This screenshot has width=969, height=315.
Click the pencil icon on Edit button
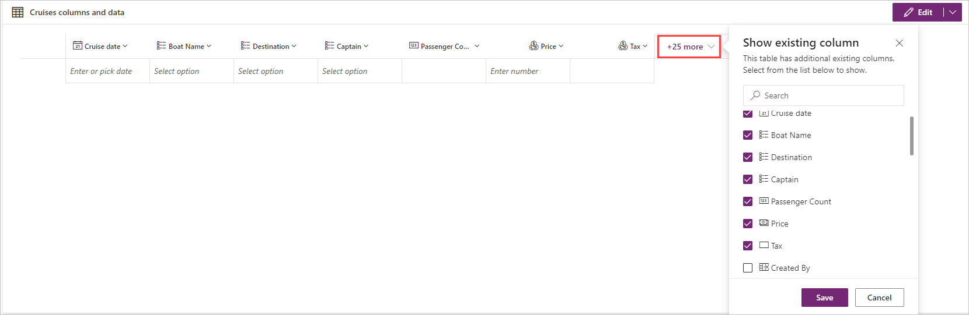[x=908, y=12]
